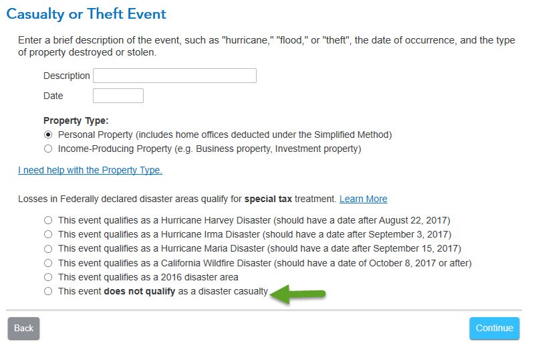
Task: Focus the Date input box
Action: point(118,96)
